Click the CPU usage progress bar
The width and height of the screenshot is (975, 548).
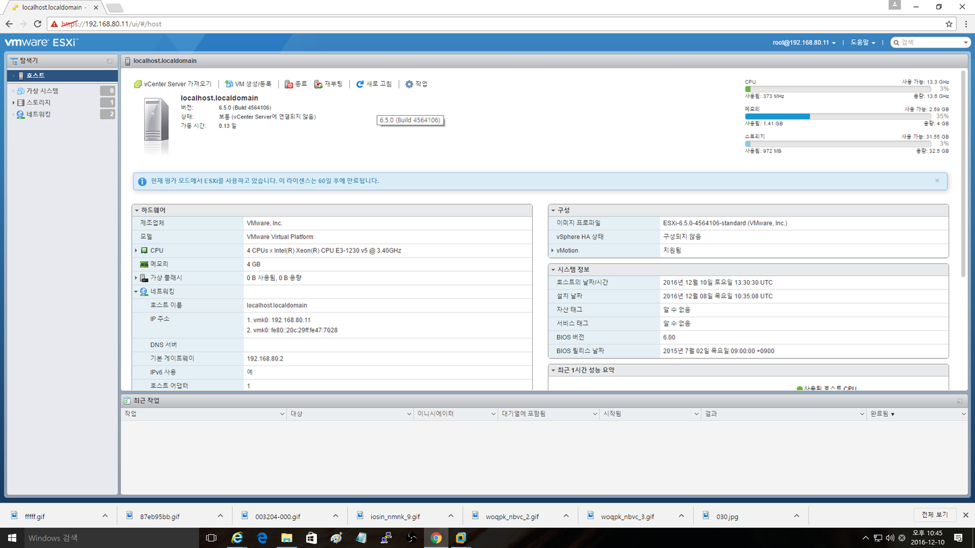pos(838,89)
